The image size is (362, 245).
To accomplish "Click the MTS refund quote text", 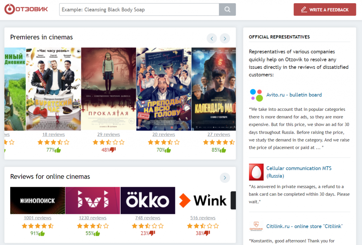I will coord(299,194).
